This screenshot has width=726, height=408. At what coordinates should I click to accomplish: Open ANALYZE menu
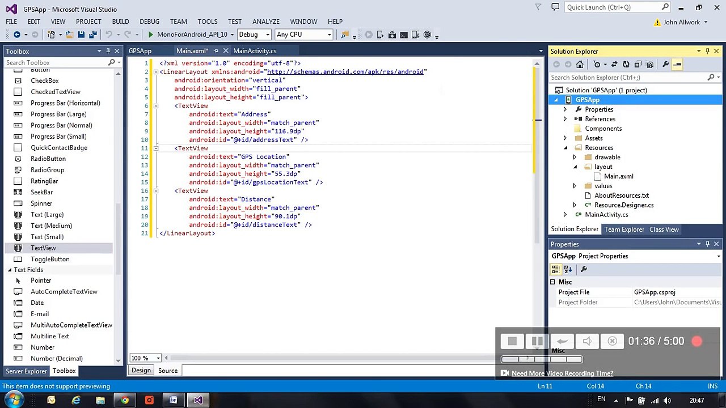(x=265, y=22)
